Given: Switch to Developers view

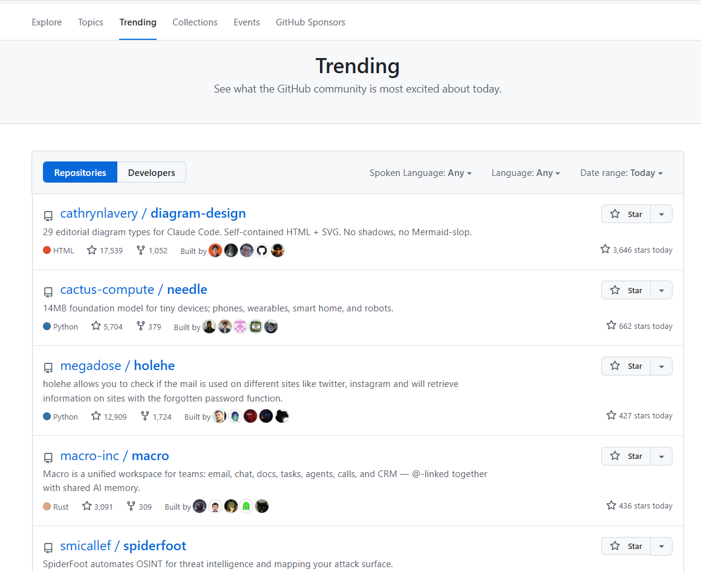Looking at the screenshot, I should [152, 172].
